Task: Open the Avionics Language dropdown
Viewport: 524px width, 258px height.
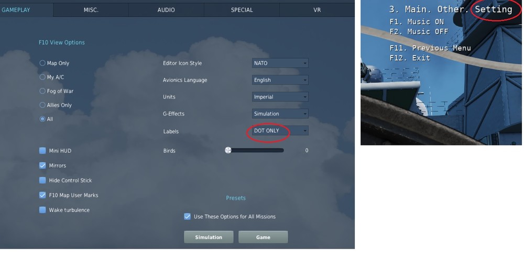Action: [x=280, y=80]
